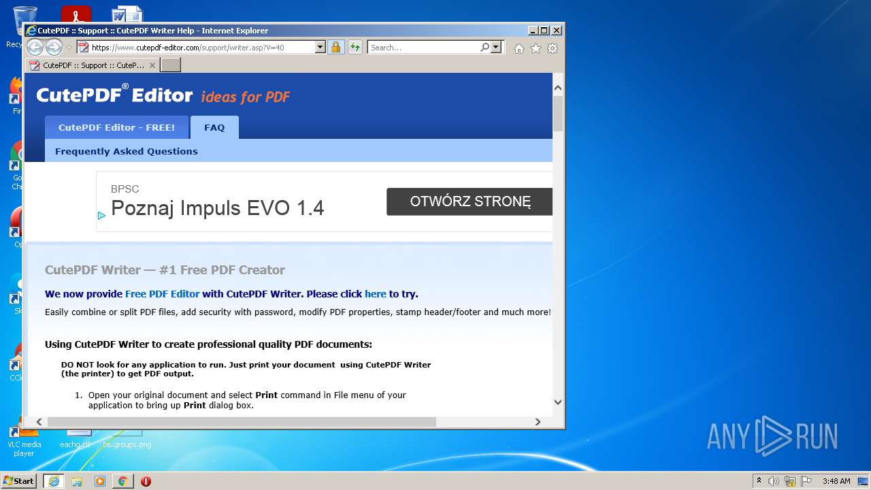Click the security lock icon in address bar
This screenshot has height=490, width=871.
pyautogui.click(x=335, y=47)
